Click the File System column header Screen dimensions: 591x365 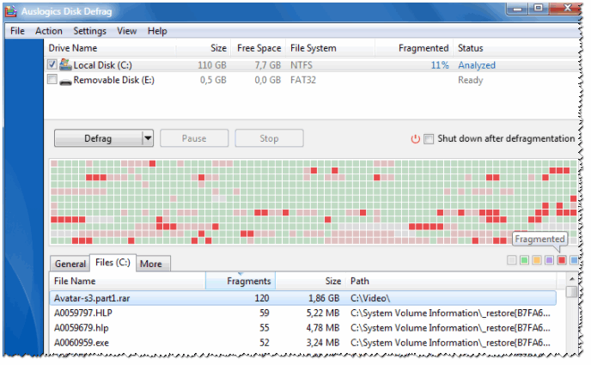pos(330,48)
